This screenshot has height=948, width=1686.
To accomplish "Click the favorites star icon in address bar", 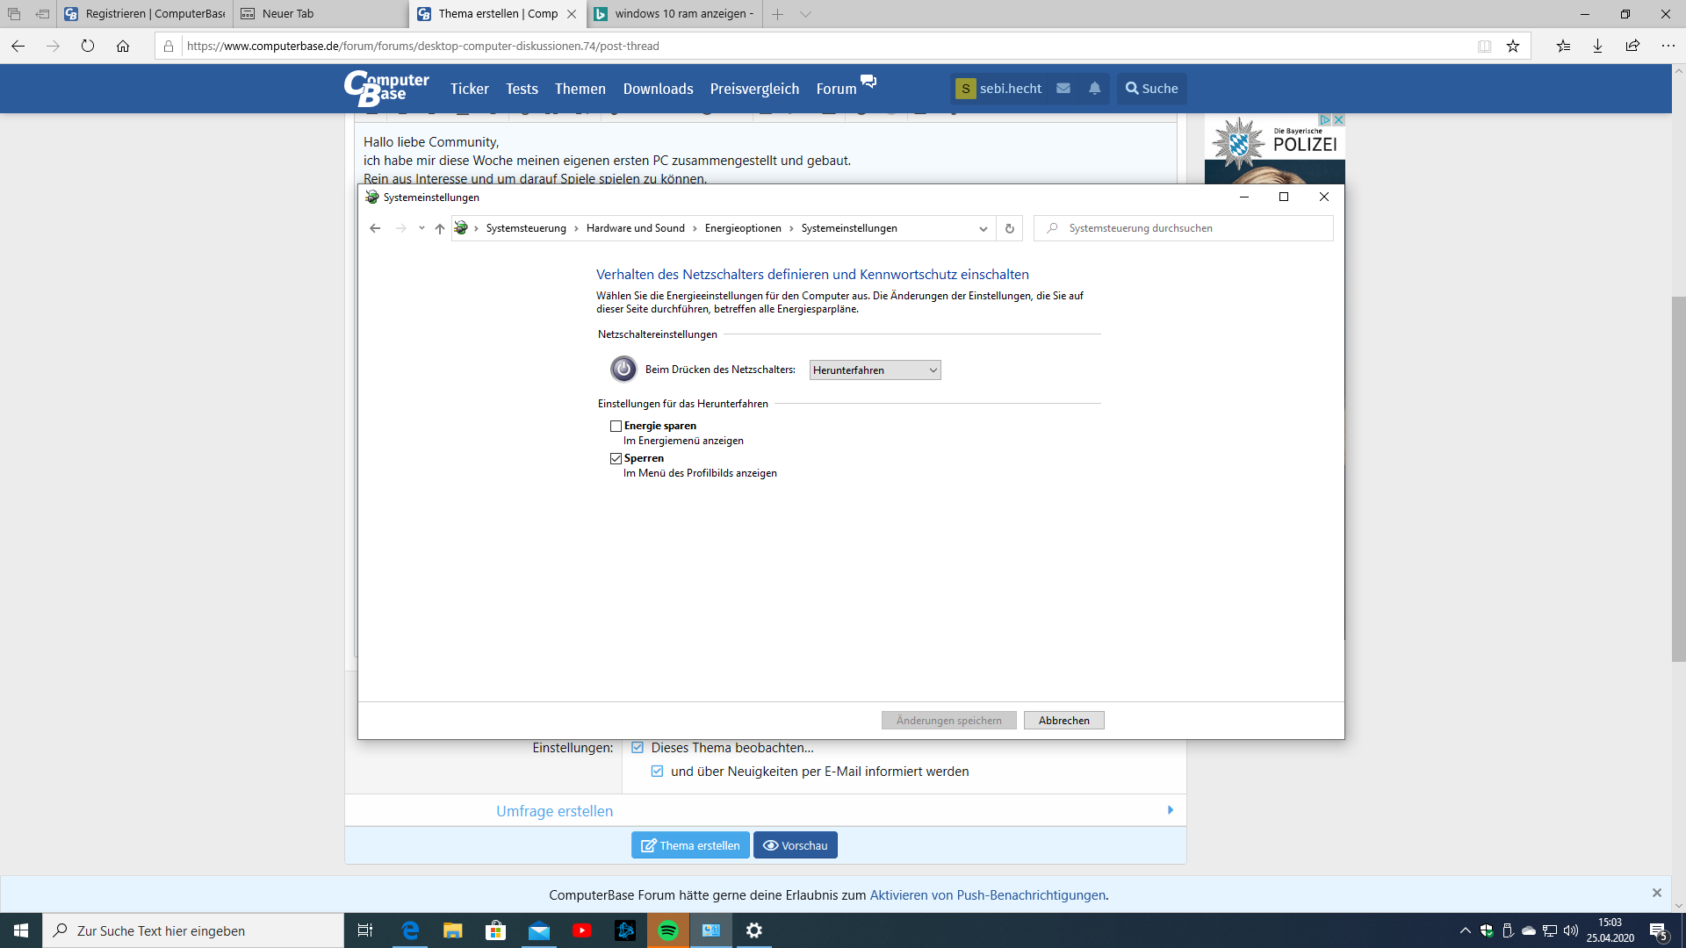I will pos(1513,47).
